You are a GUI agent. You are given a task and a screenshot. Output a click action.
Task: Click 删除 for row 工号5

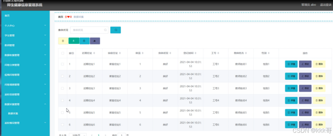[x=319, y=113]
